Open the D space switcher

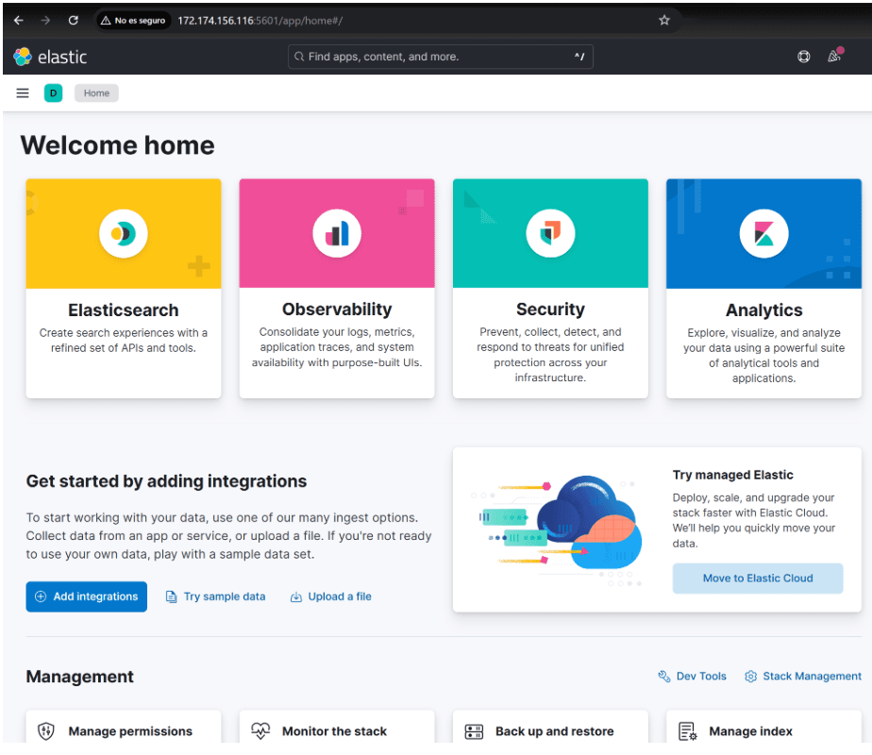coord(53,92)
